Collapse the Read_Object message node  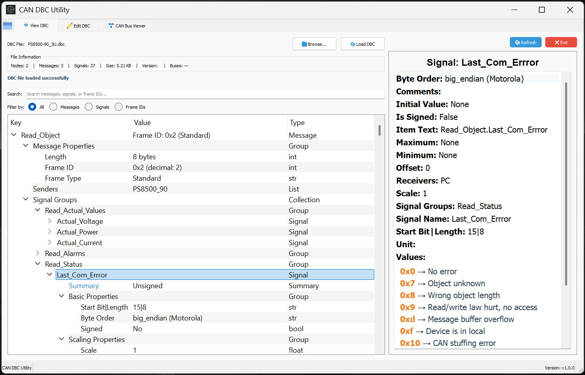(x=14, y=135)
